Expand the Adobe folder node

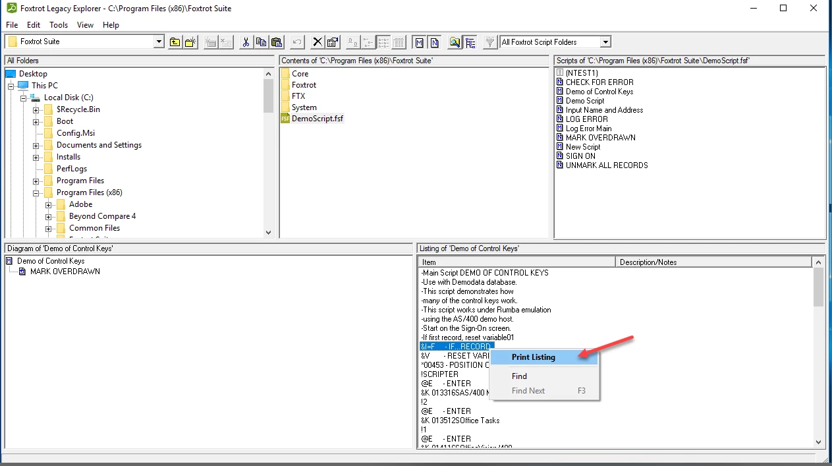[49, 204]
